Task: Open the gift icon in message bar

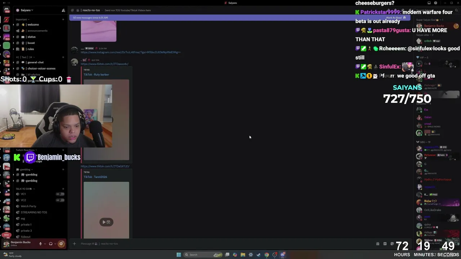Action: (x=377, y=244)
